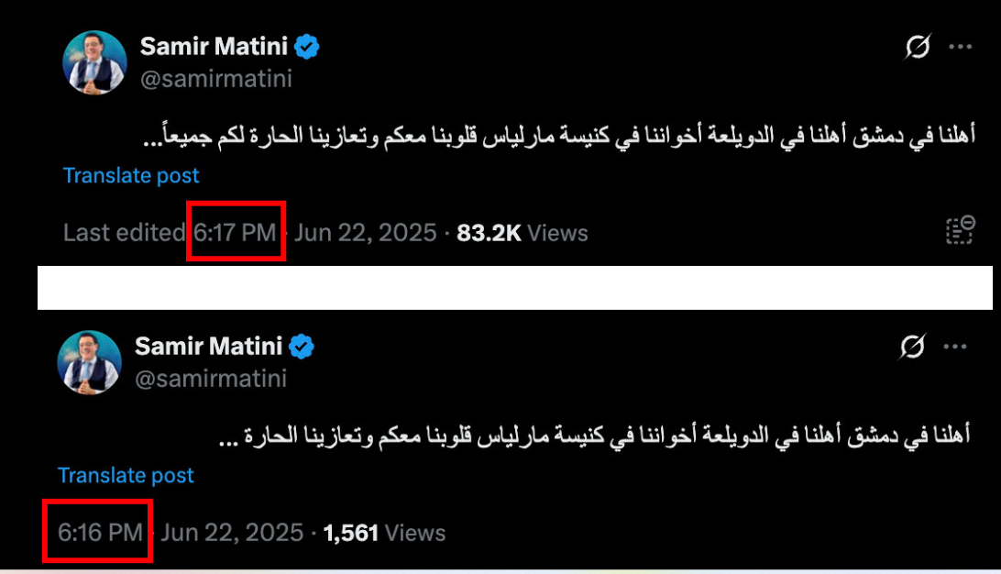The image size is (1001, 574).
Task: Click the dashed note icon beside 83.2K Views
Action: click(x=959, y=231)
